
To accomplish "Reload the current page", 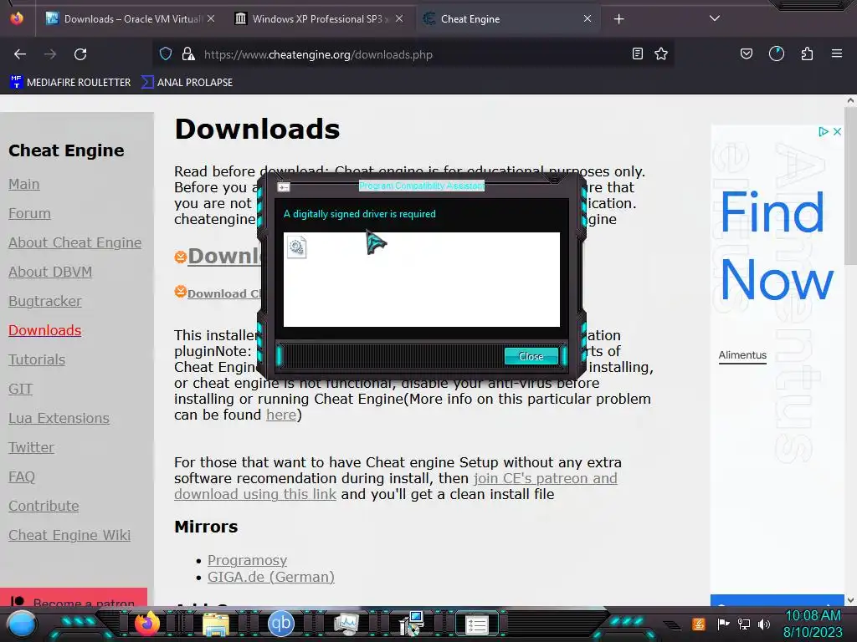I will (x=80, y=54).
